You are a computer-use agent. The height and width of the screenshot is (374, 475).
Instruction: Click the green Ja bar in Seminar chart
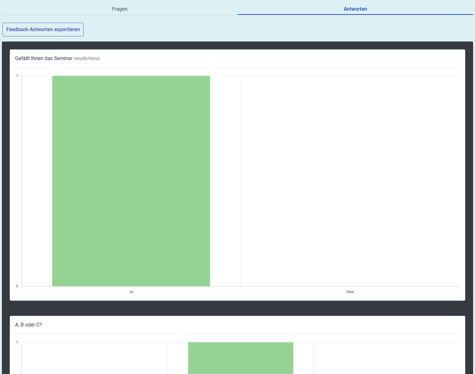point(131,181)
